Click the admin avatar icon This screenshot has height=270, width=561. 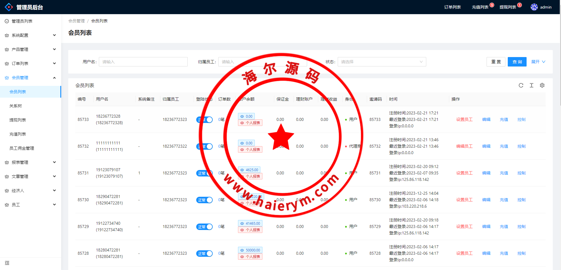click(534, 7)
